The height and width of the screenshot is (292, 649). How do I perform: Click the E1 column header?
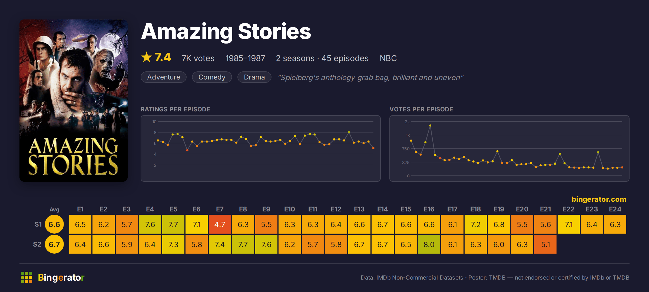[x=80, y=209]
